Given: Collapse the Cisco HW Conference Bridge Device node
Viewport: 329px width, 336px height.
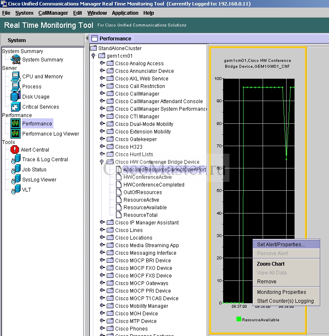Looking at the screenshot, I should [x=102, y=162].
